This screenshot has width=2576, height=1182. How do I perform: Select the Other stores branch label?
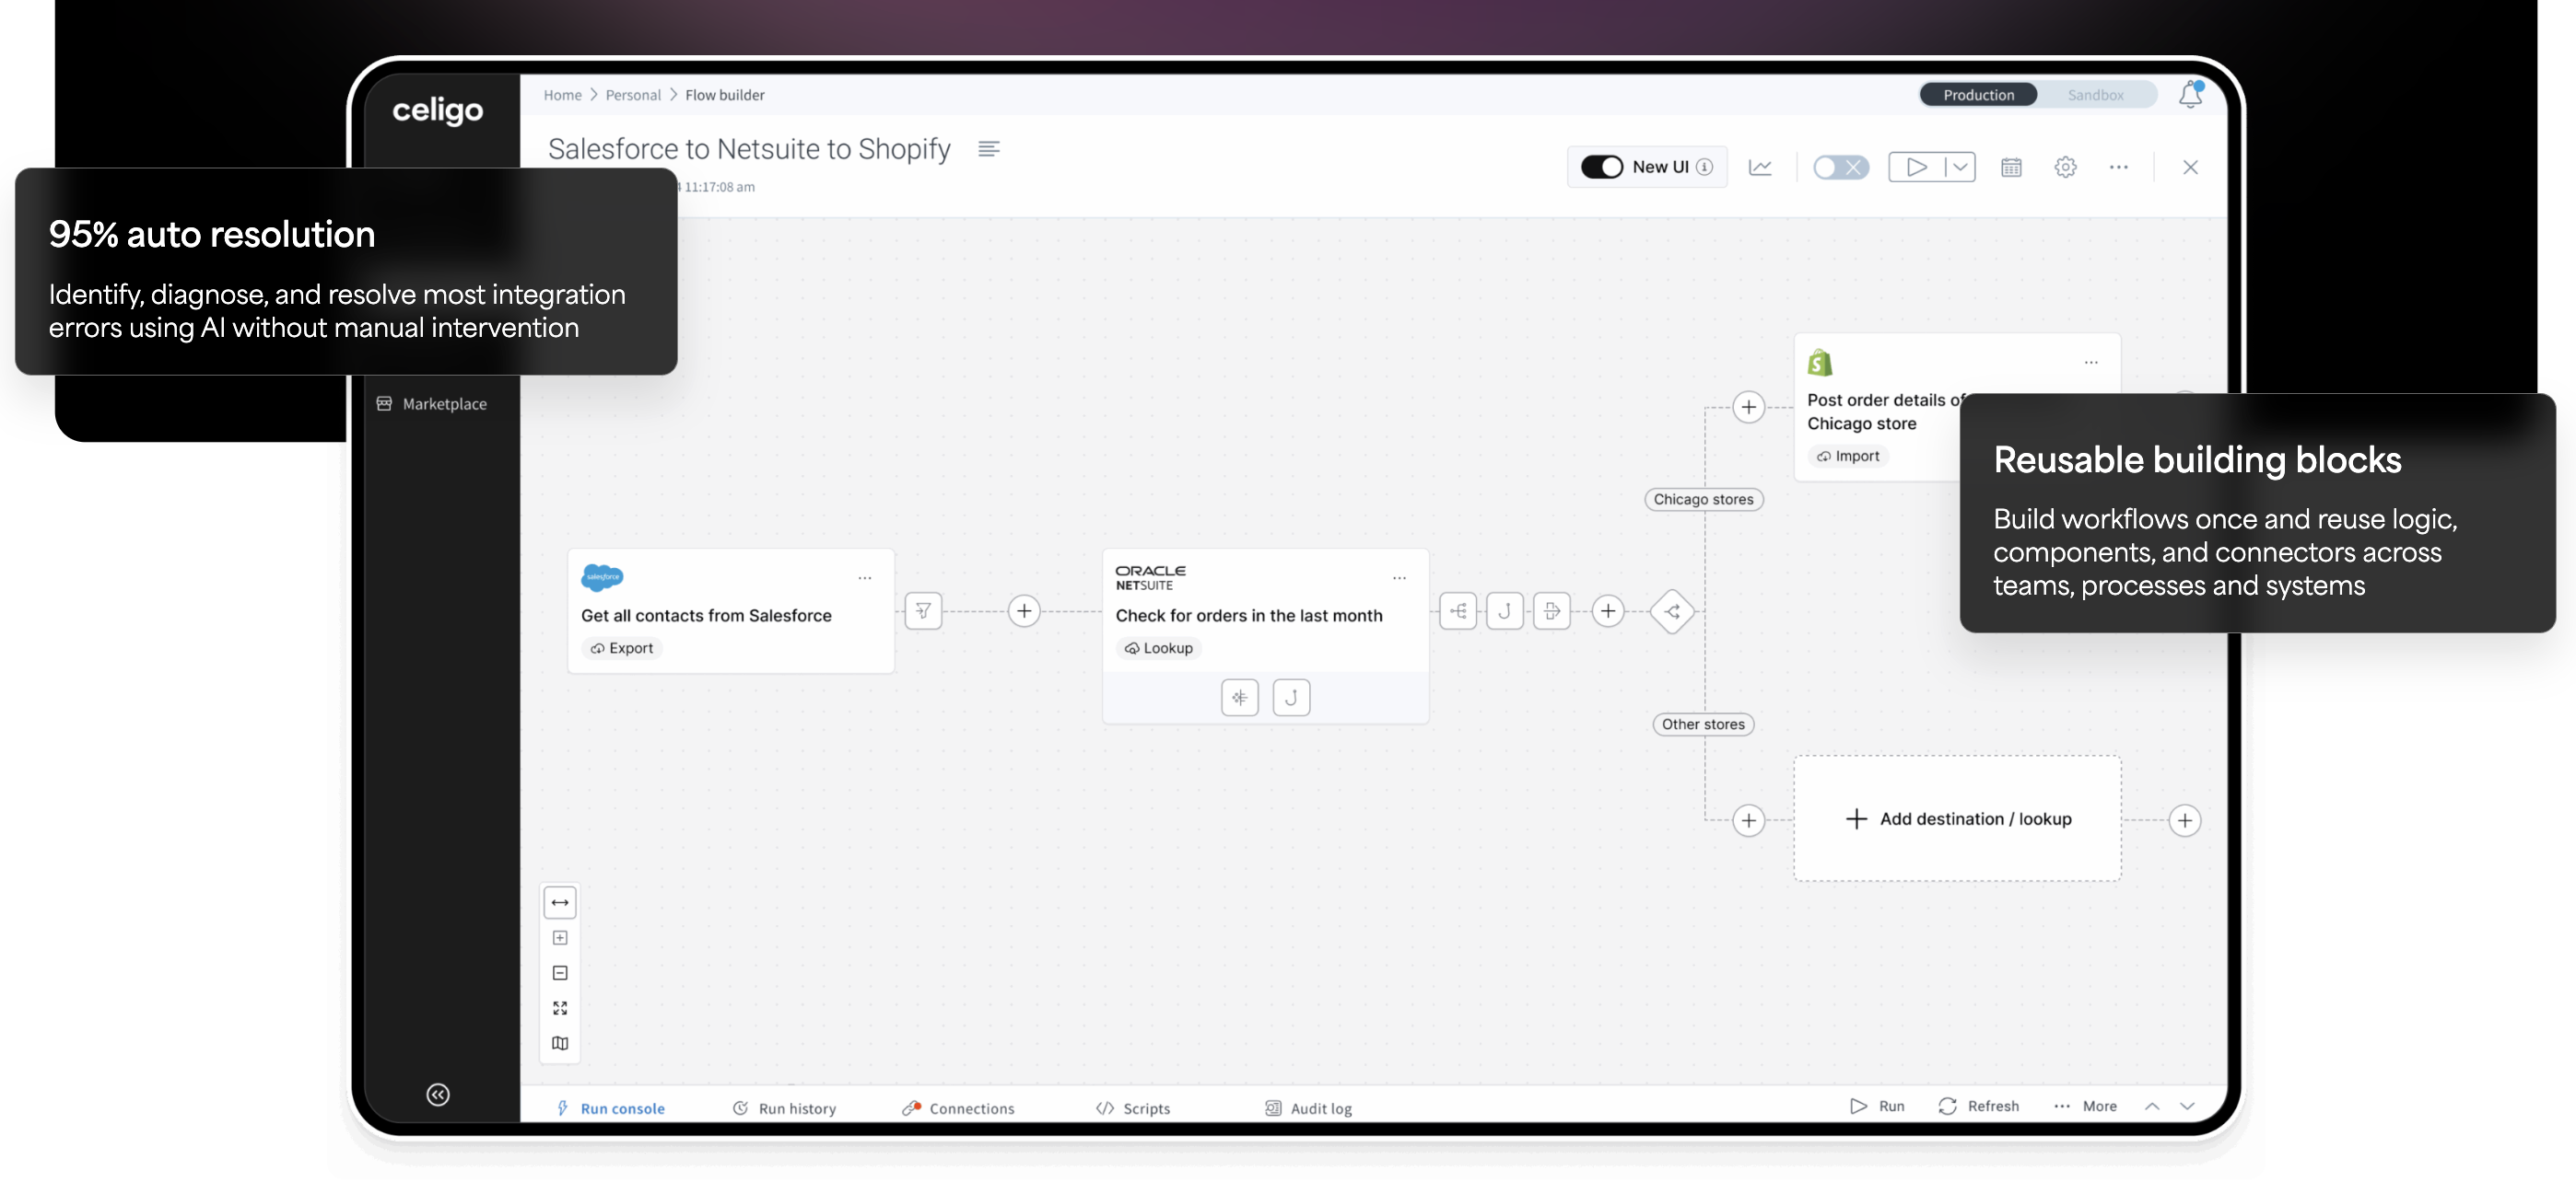point(1703,724)
